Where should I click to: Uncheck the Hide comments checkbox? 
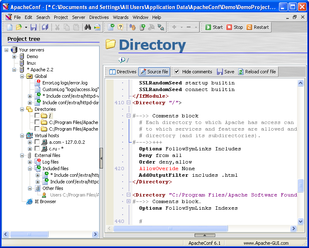pos(177,72)
